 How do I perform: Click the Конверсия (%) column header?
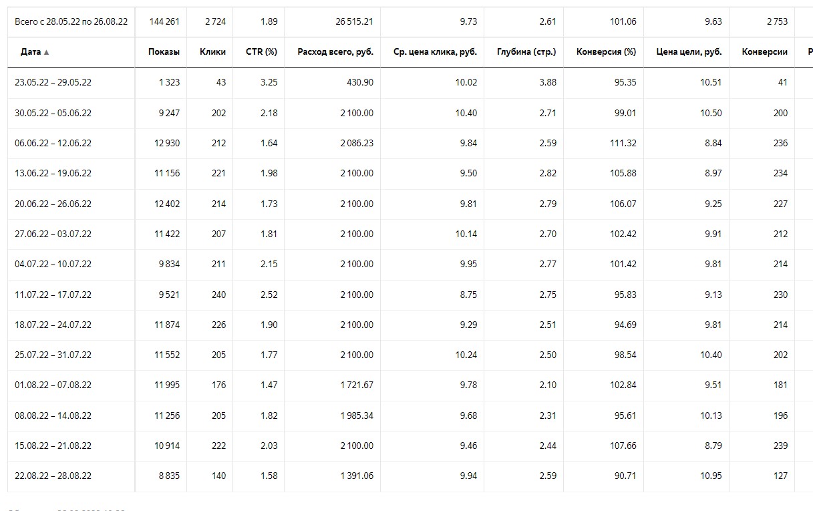click(x=607, y=52)
